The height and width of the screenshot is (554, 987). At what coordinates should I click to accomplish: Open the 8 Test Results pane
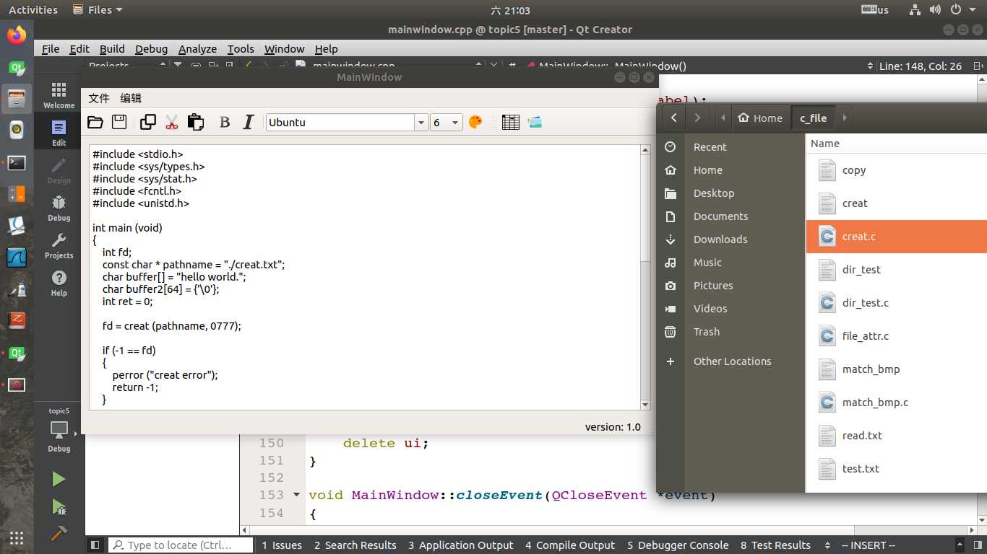[775, 545]
